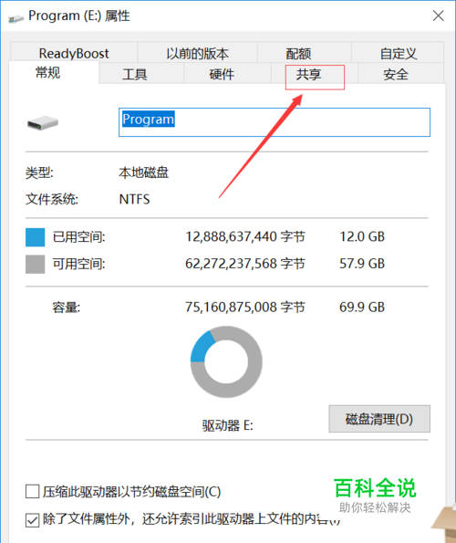456x543 pixels.
Task: Click the disk usage donut chart
Action: click(x=226, y=362)
